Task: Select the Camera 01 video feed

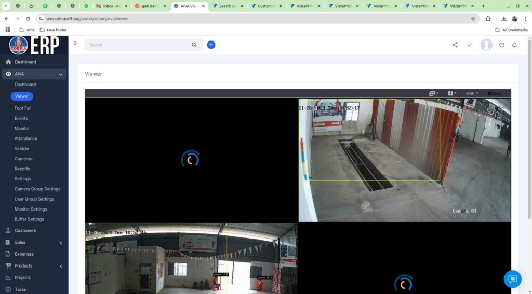Action: point(404,160)
